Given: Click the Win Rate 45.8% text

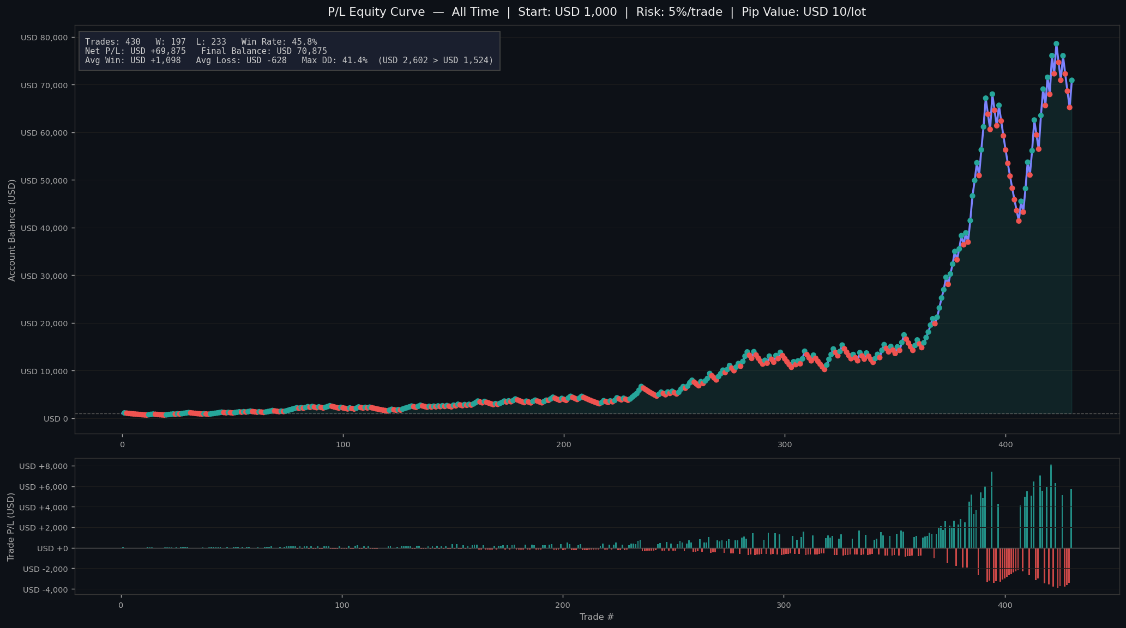Looking at the screenshot, I should 279,42.
